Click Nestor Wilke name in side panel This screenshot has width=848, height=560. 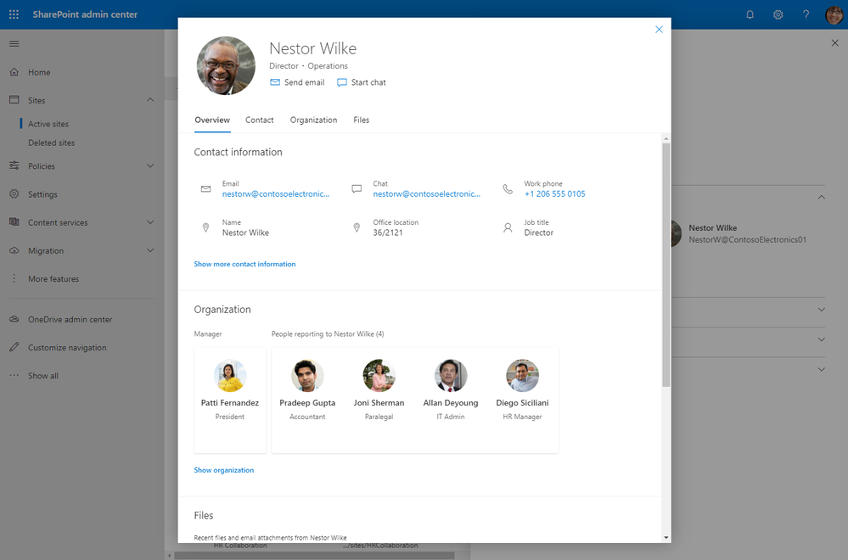click(x=712, y=227)
